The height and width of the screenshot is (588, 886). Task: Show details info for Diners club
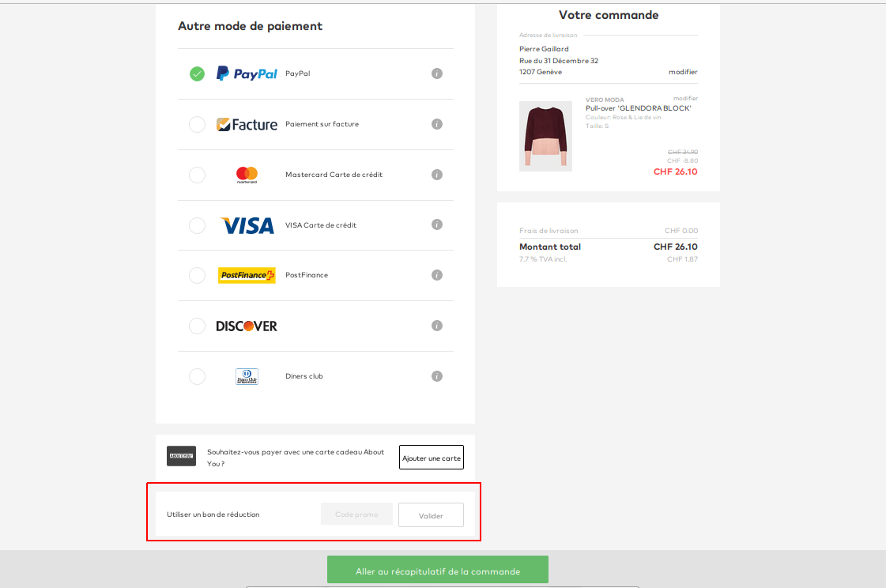437,376
